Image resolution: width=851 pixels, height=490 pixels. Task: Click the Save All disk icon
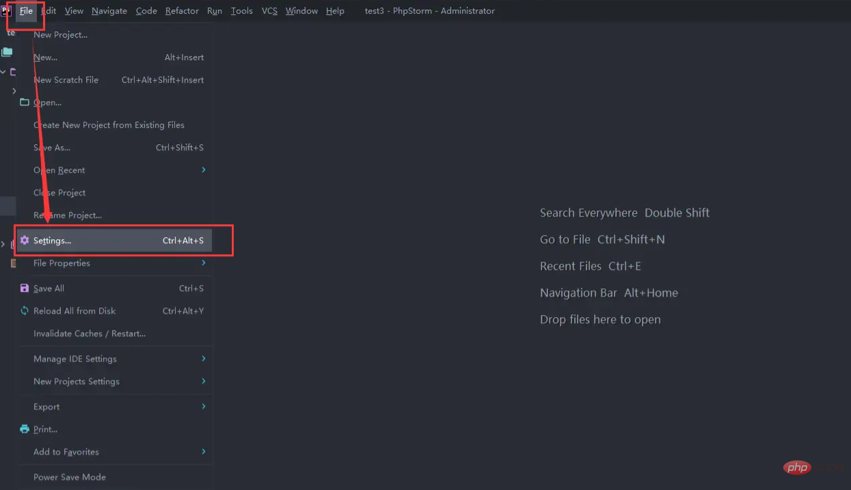tap(25, 288)
